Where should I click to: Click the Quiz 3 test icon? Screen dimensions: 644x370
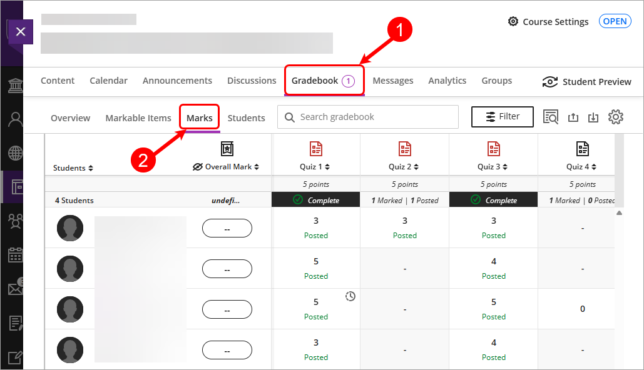(494, 149)
